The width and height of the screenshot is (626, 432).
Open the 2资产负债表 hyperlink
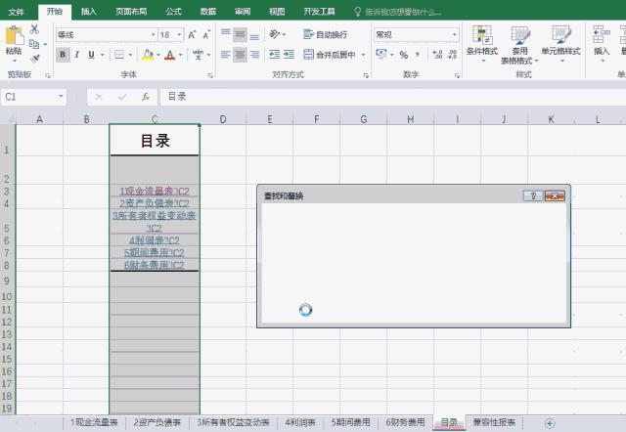pos(155,203)
